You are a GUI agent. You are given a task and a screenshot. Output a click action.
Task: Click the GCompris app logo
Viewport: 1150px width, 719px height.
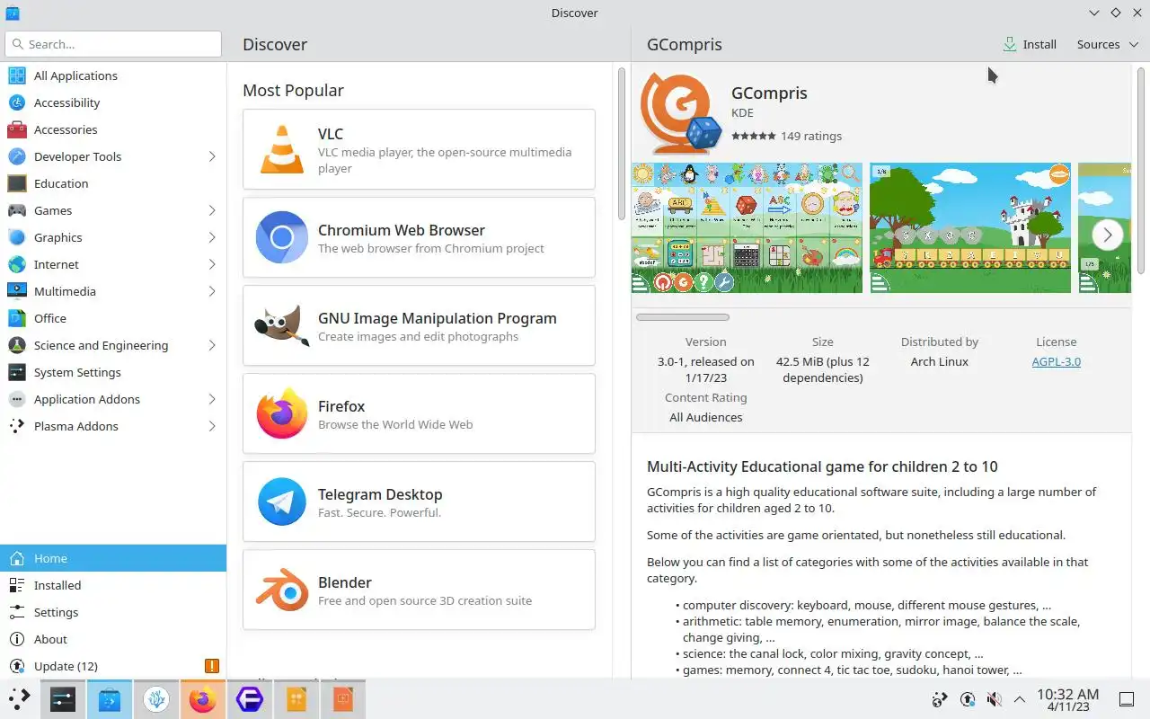pyautogui.click(x=680, y=113)
